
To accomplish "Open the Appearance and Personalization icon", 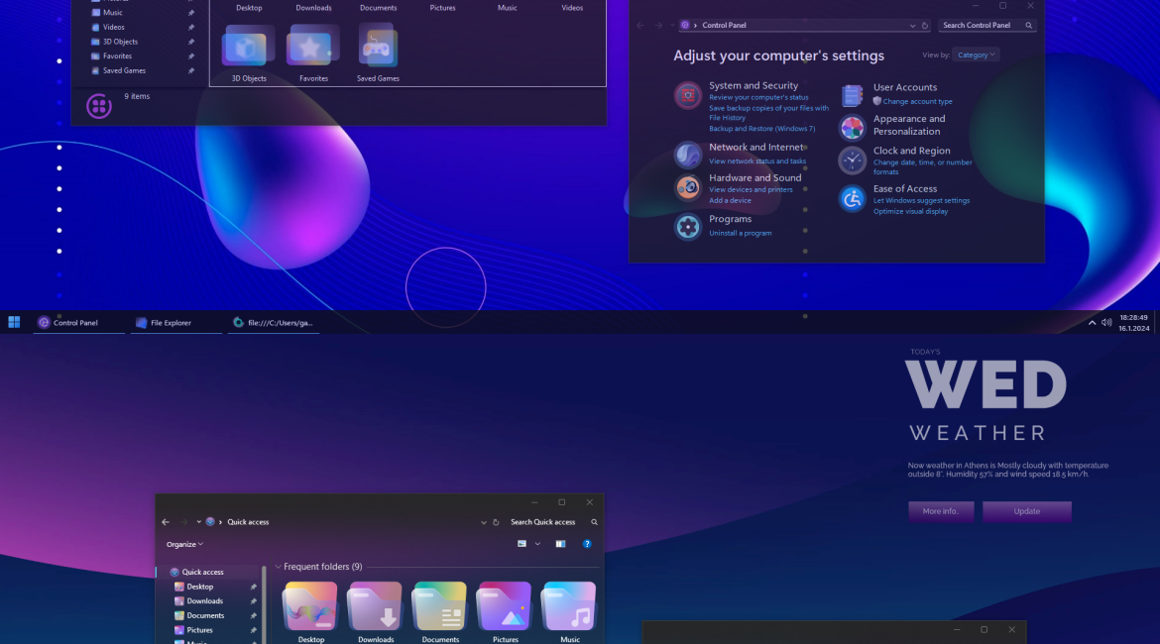I will pyautogui.click(x=853, y=128).
